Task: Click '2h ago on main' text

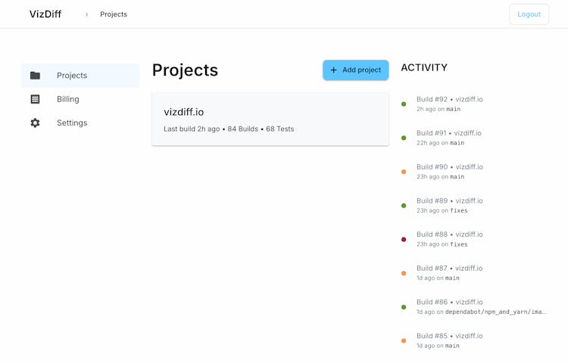Action: click(x=438, y=109)
